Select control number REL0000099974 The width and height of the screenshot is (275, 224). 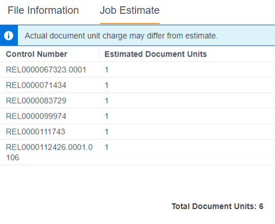36,116
